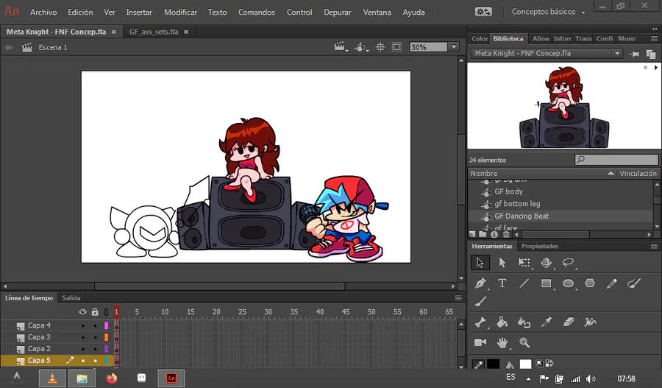Toggle lock dot for Capa 3
Screen dimensions: 662x388
point(95,337)
